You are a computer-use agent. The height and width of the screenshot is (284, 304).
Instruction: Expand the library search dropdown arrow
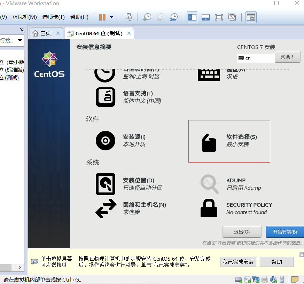[20, 40]
